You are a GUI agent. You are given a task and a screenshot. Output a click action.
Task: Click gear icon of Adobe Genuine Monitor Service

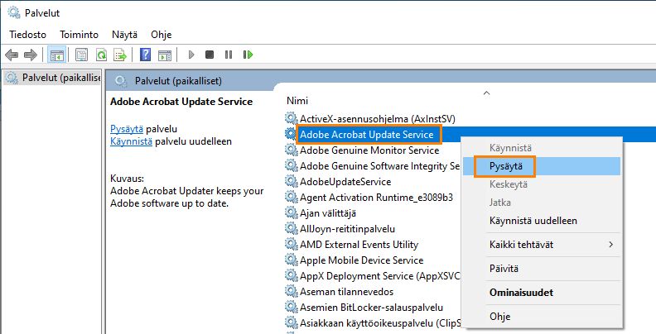pos(292,150)
